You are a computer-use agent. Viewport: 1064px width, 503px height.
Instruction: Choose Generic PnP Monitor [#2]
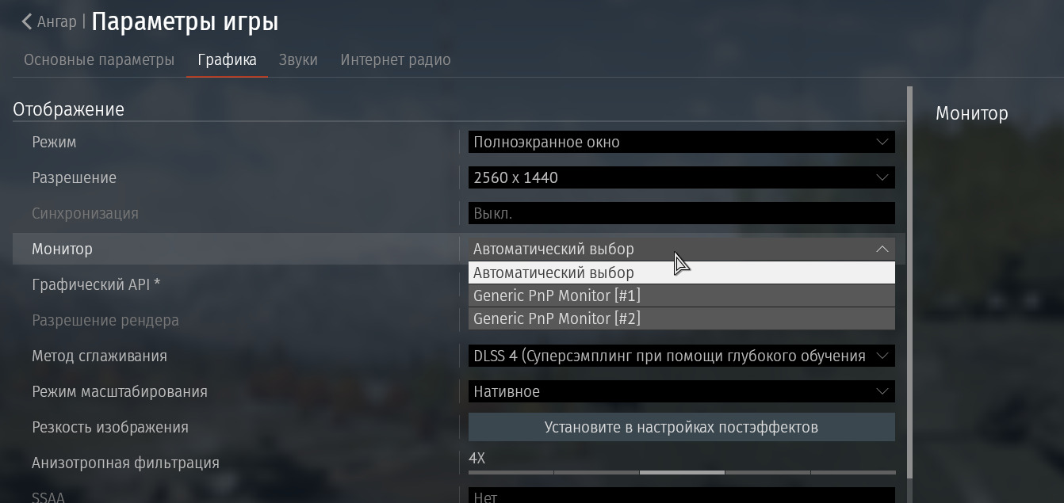click(682, 318)
